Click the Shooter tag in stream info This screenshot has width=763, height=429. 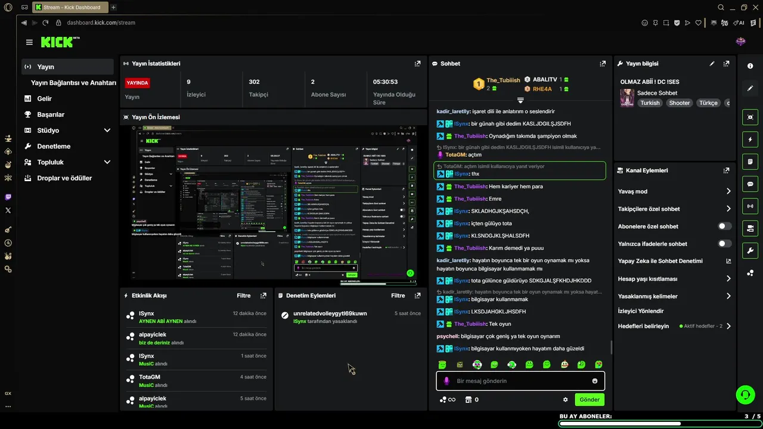[679, 103]
